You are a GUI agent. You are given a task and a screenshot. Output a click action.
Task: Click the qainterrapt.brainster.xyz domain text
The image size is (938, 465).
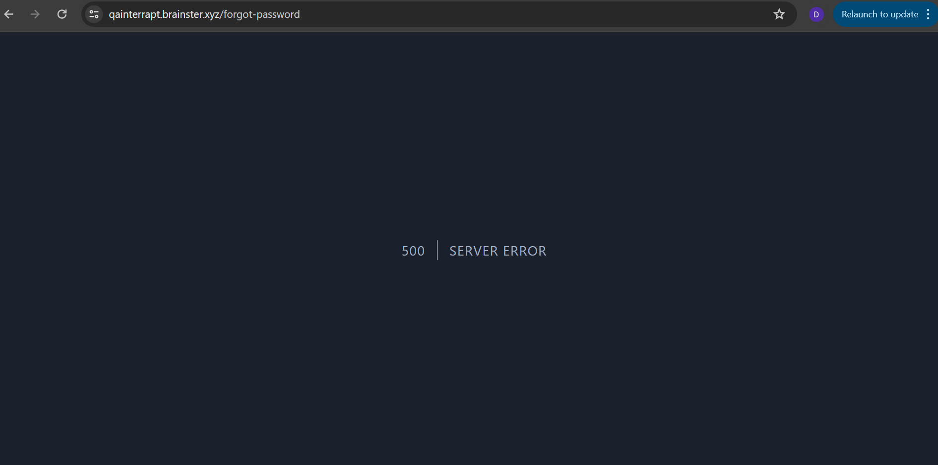(164, 14)
